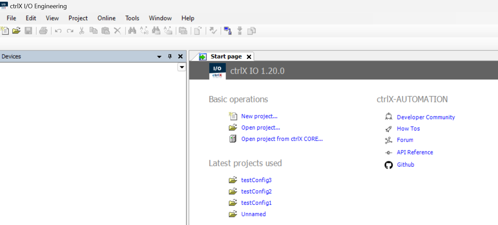
Task: Open the Edit menu
Action: point(31,18)
